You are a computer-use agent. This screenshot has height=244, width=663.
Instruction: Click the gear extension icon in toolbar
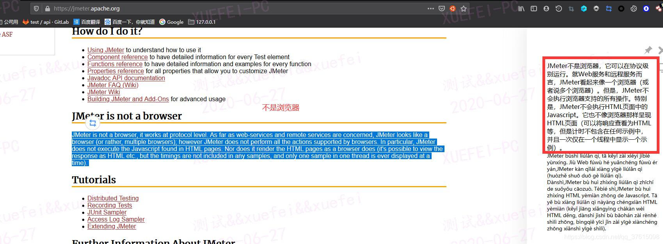point(596,9)
